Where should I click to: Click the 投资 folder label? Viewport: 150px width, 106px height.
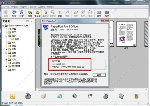[14, 53]
